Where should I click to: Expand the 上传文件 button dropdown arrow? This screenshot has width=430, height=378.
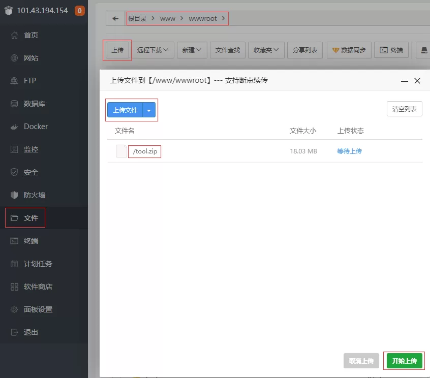149,110
